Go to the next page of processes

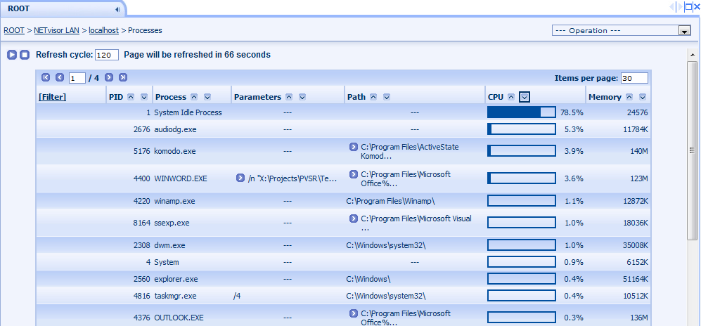pyautogui.click(x=109, y=78)
